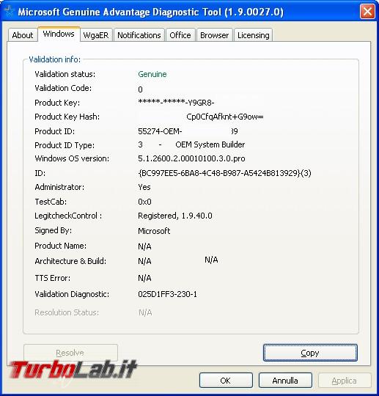Click the Product Key Hash value

tap(225, 117)
